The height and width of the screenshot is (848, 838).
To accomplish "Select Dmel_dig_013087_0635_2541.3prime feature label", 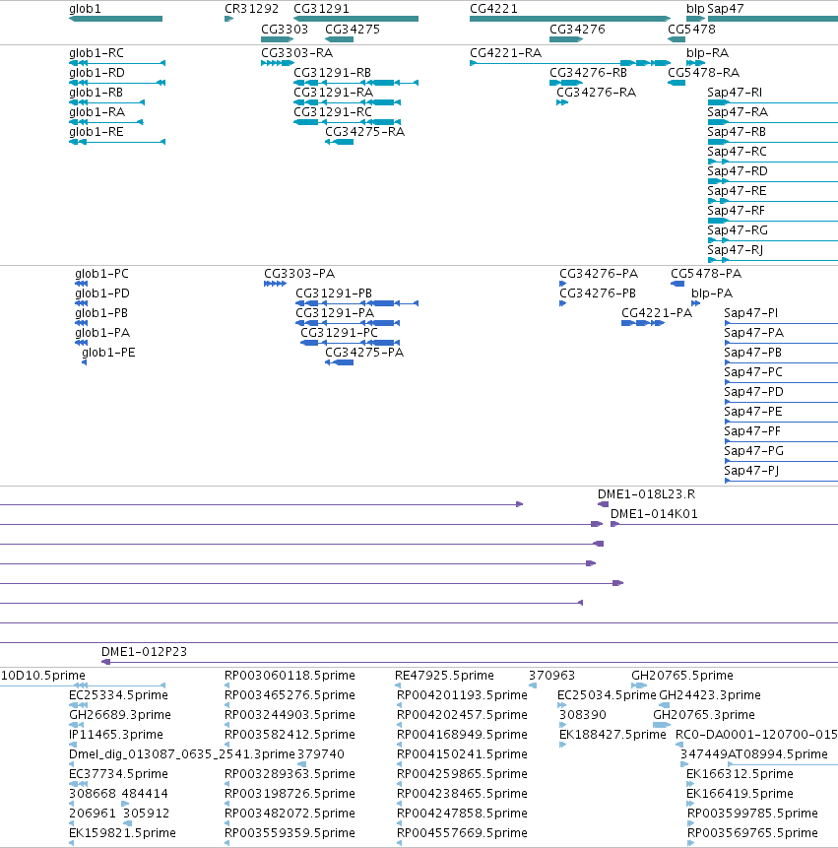I will (x=182, y=754).
